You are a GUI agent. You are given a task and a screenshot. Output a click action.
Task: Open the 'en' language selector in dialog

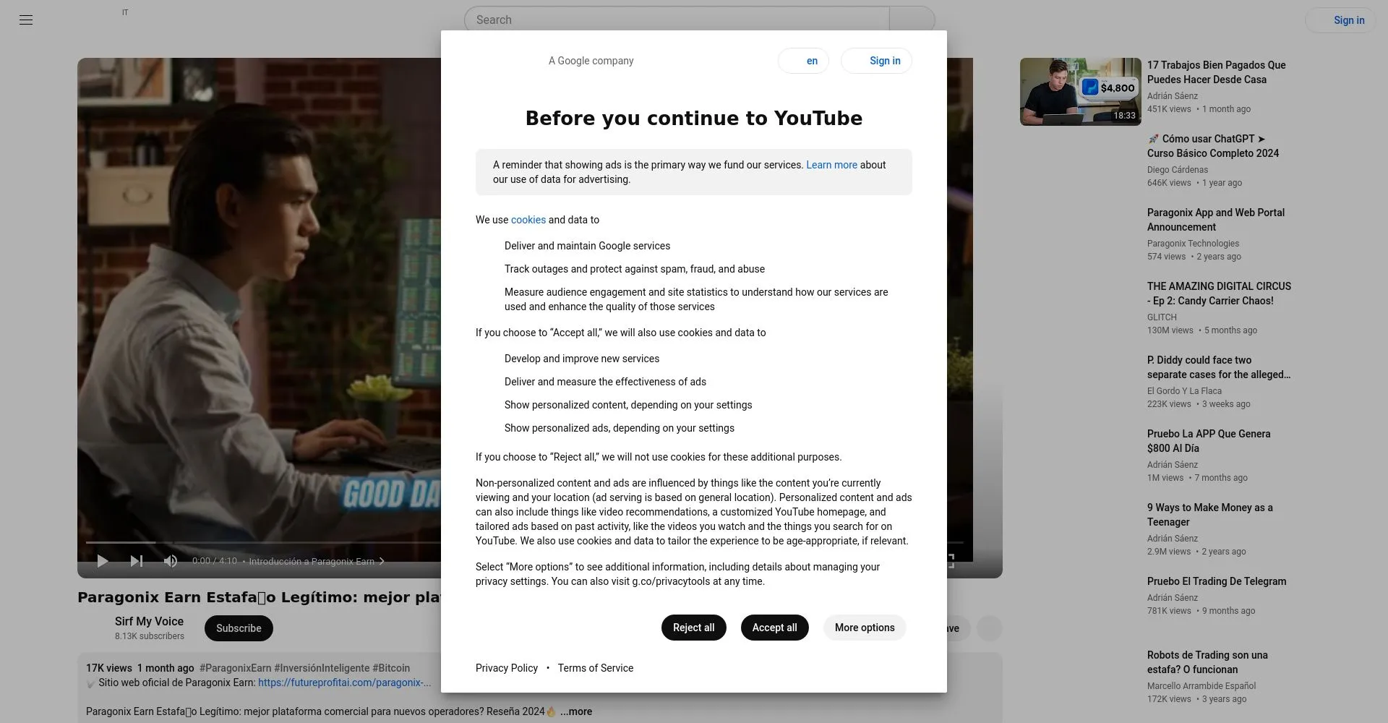(x=803, y=61)
